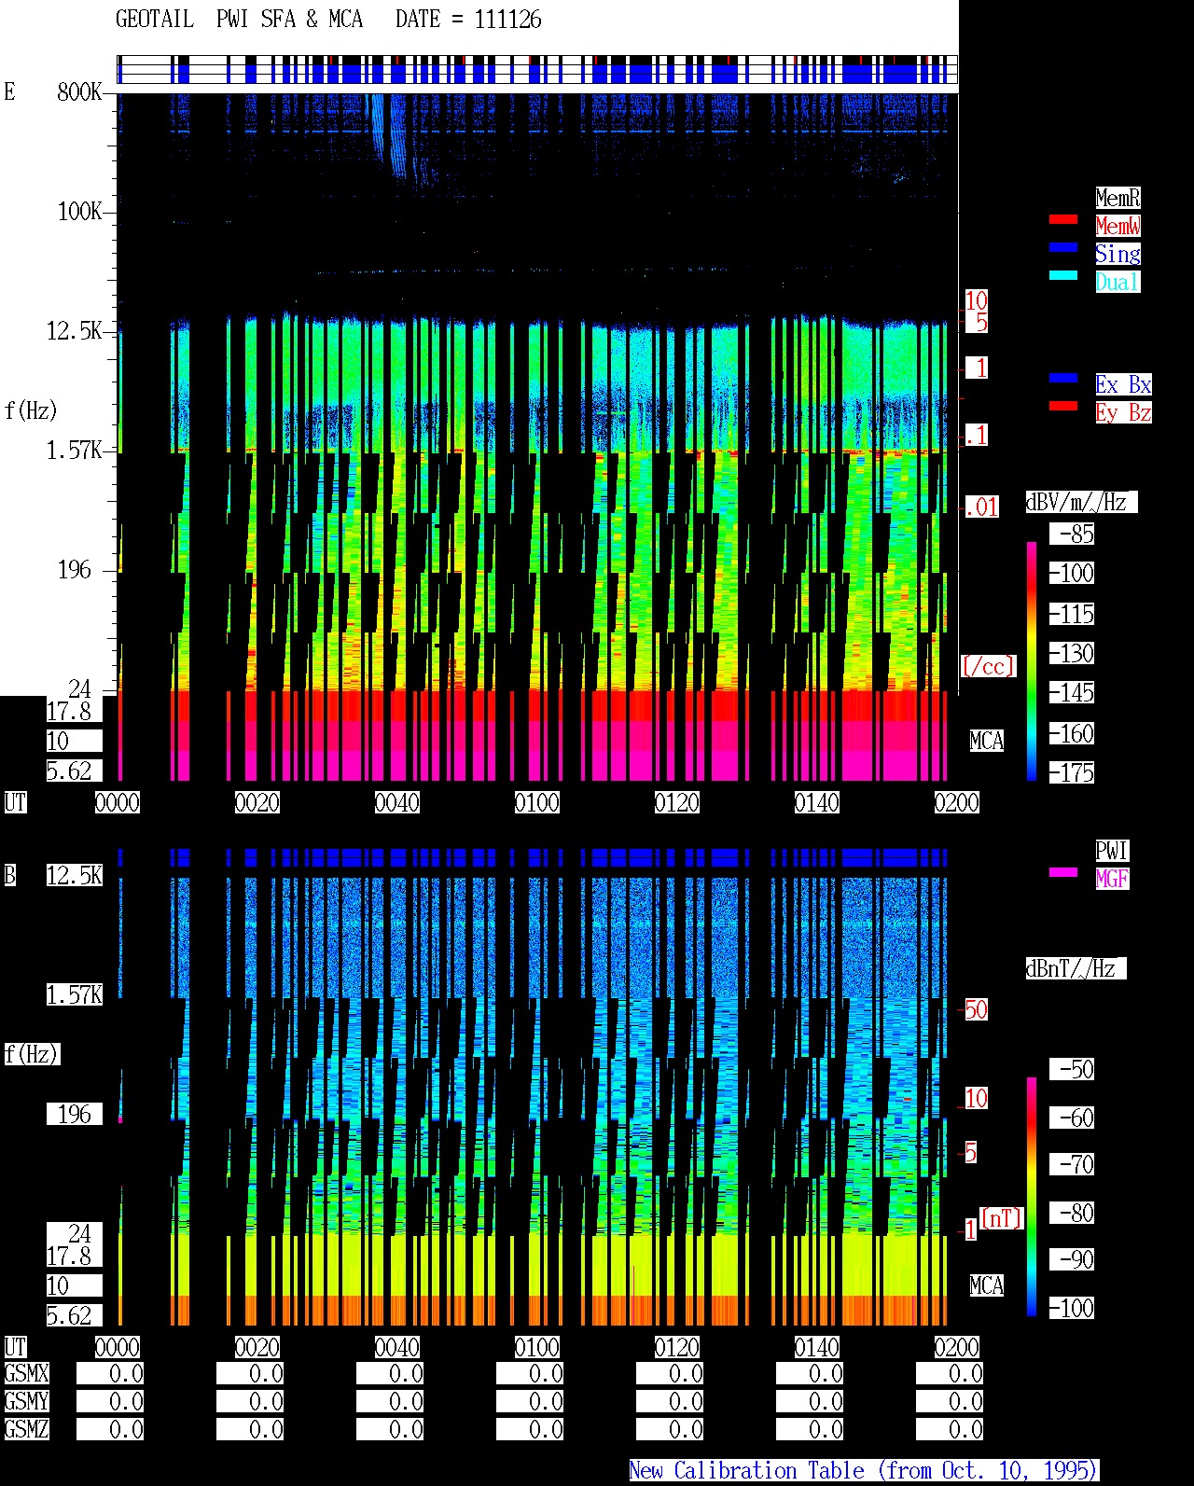Click the GSMX label in bottom table
The image size is (1194, 1486).
[26, 1374]
